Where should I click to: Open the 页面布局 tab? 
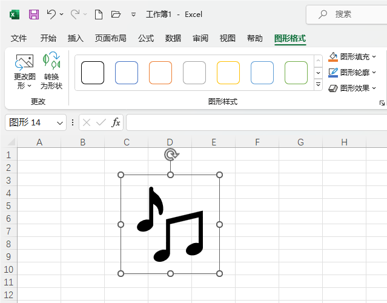(x=111, y=38)
